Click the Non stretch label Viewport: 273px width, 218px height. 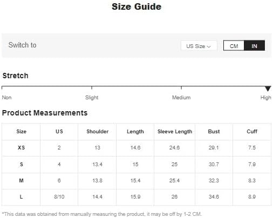(6, 98)
